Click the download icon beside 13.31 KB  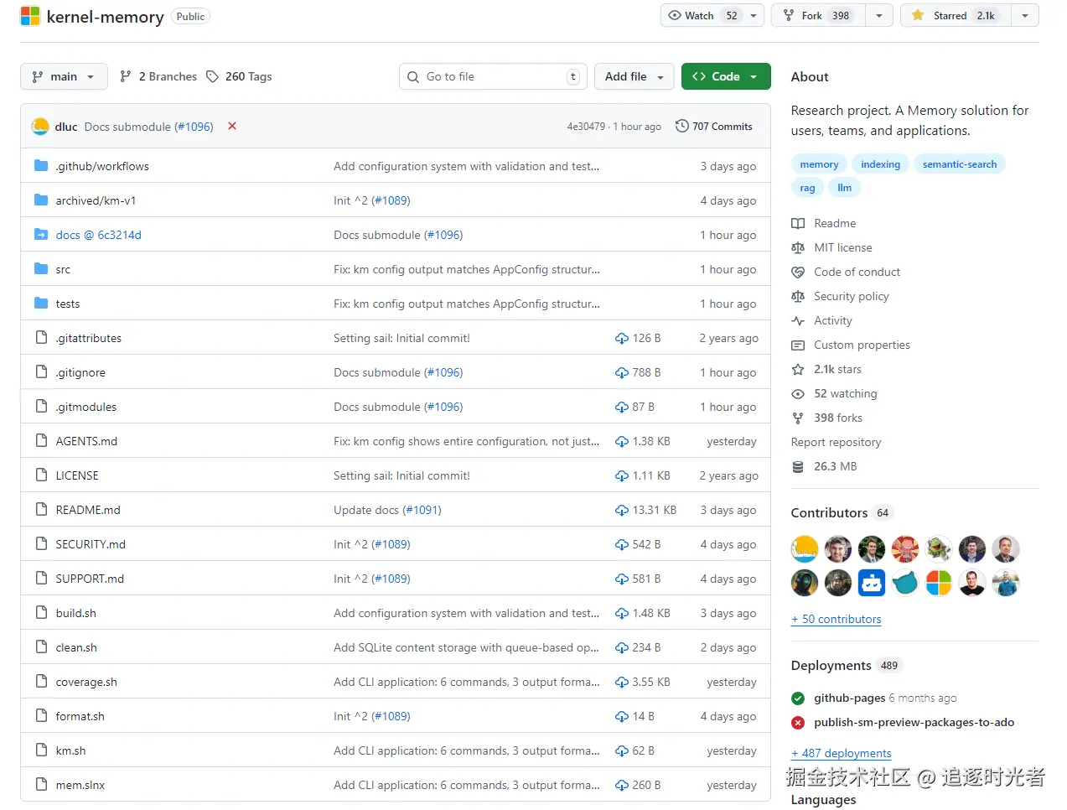pyautogui.click(x=622, y=510)
